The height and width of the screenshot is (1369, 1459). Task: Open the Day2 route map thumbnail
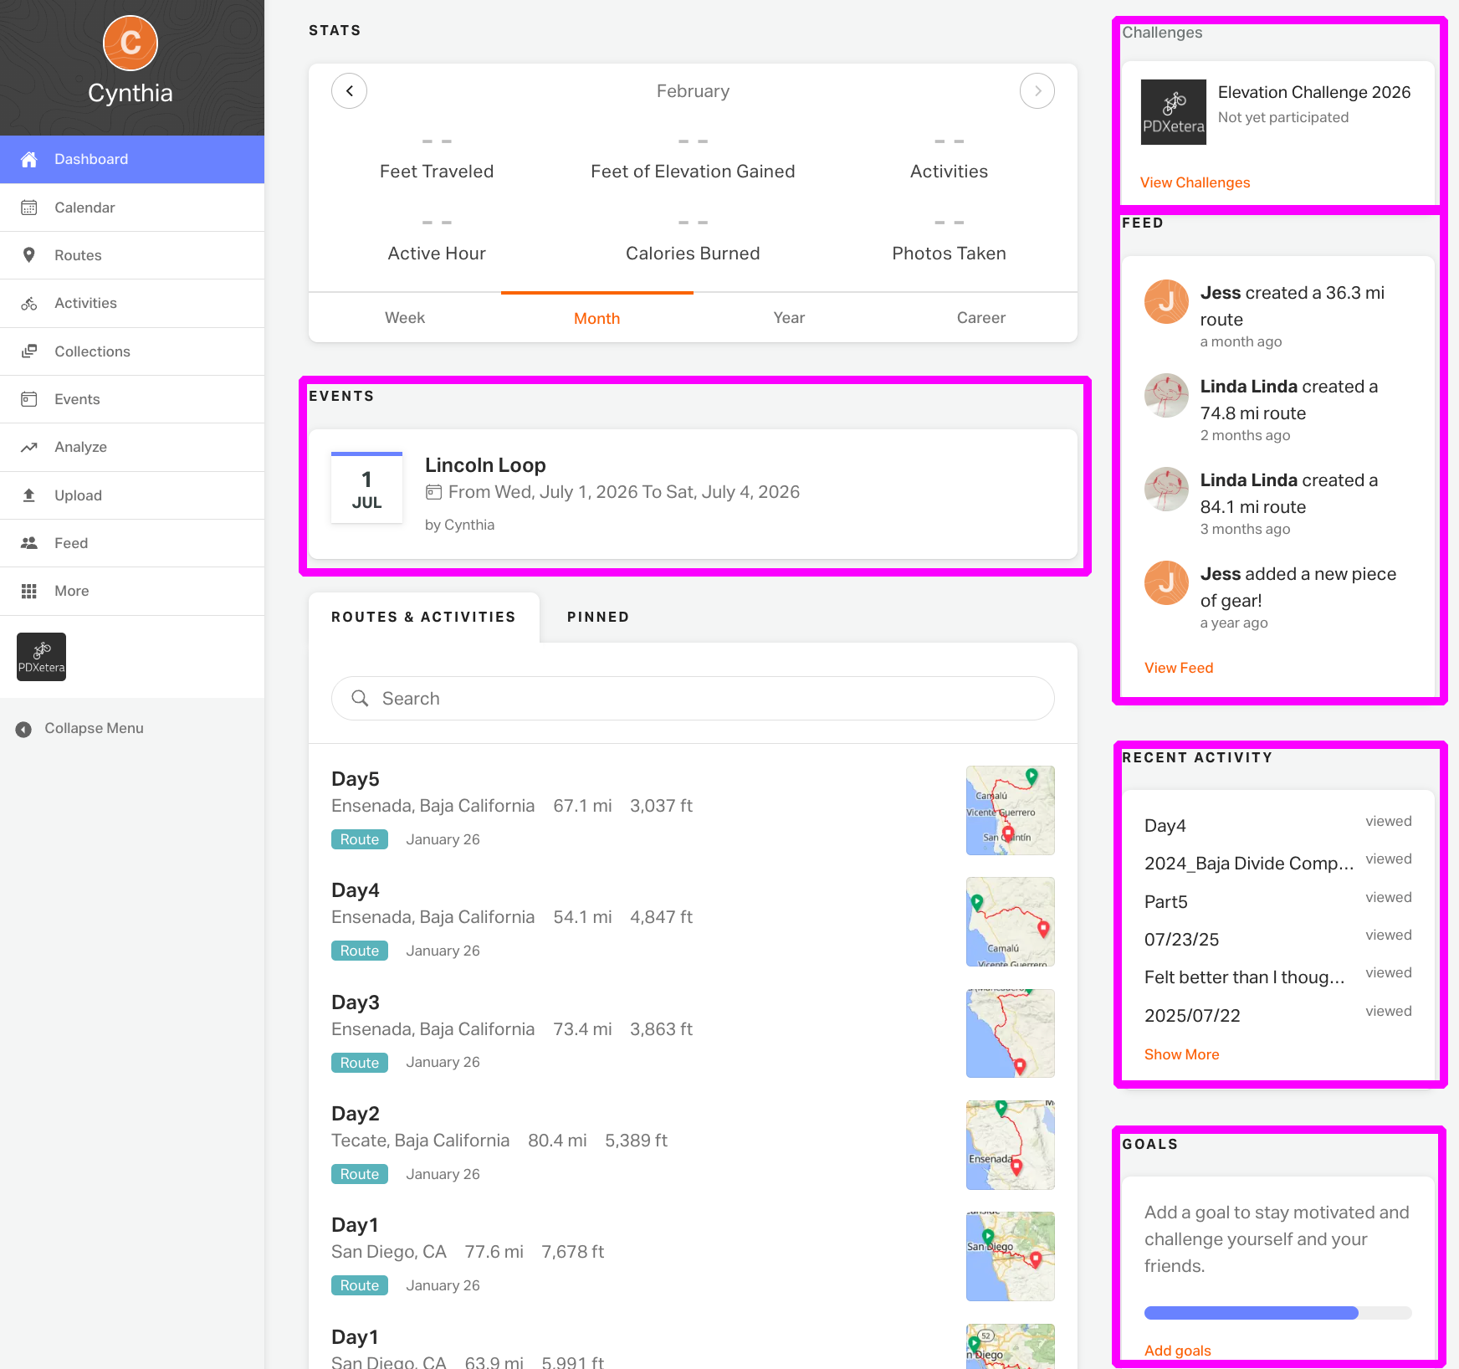1011,1145
